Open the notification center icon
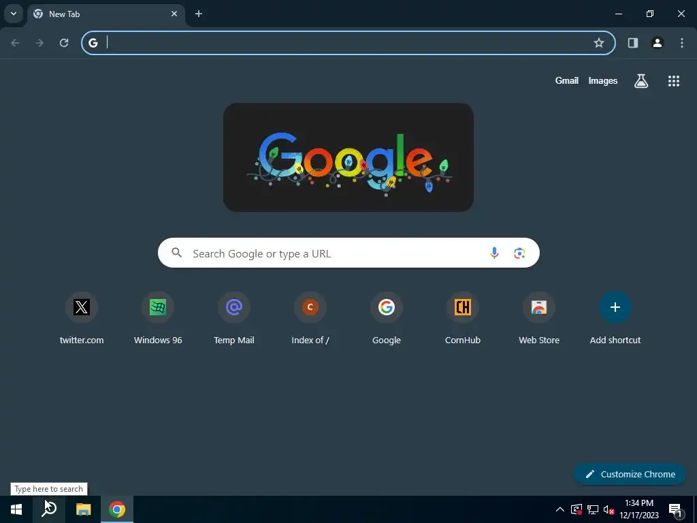Screen dimensions: 697x523 point(675,509)
